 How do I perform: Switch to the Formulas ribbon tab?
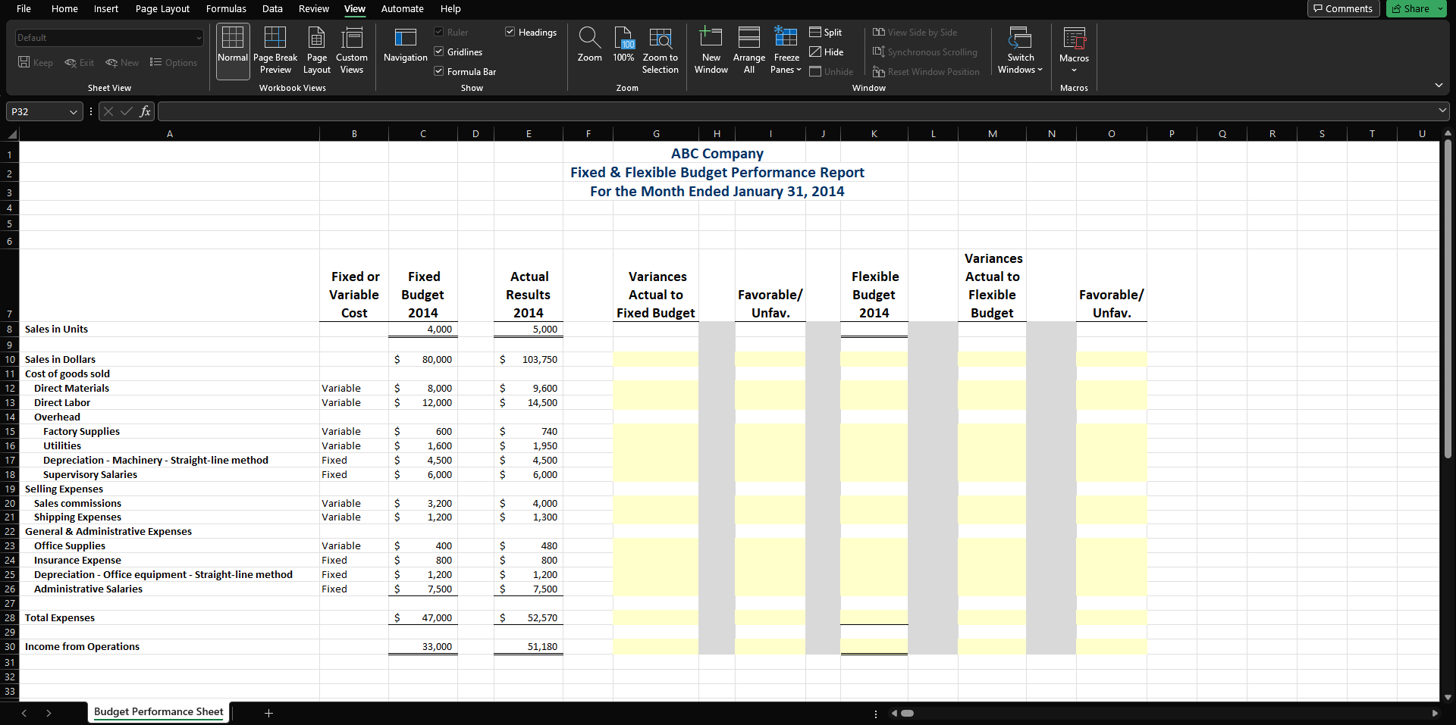tap(225, 9)
